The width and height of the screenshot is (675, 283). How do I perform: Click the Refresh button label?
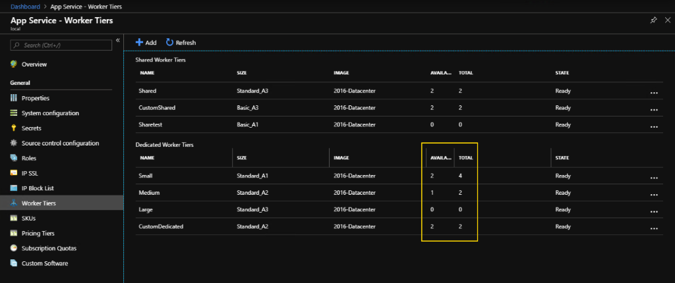[186, 43]
